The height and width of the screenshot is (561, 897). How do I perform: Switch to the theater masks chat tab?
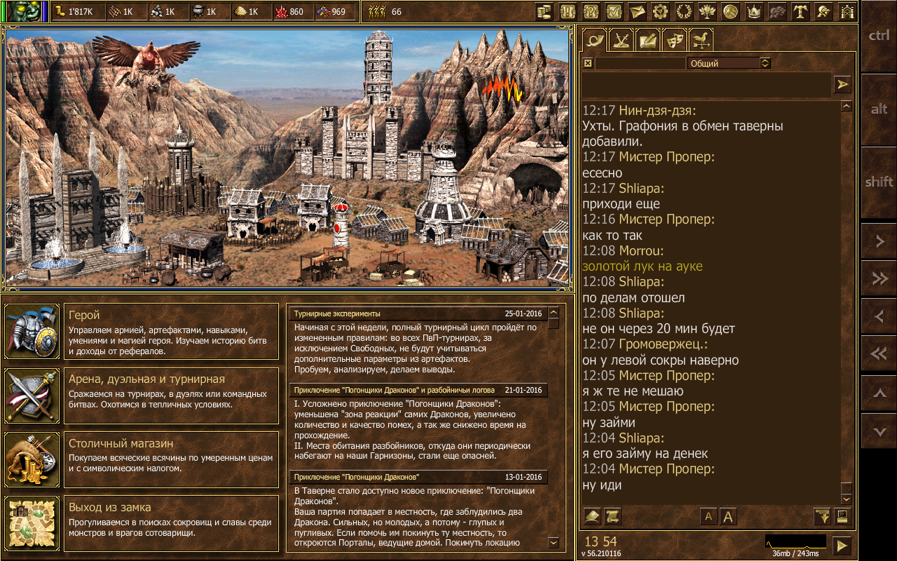click(x=675, y=40)
